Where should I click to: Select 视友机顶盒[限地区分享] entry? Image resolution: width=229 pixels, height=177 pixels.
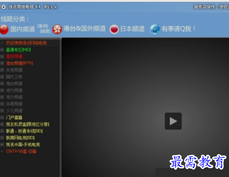pyautogui.click(x=28, y=124)
